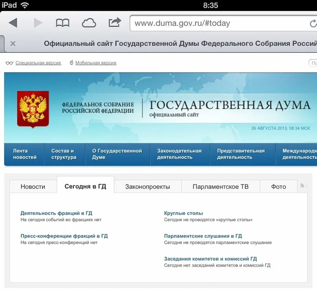This screenshot has height=291, width=317.
Task: Open Лента новостей menu item
Action: point(25,154)
